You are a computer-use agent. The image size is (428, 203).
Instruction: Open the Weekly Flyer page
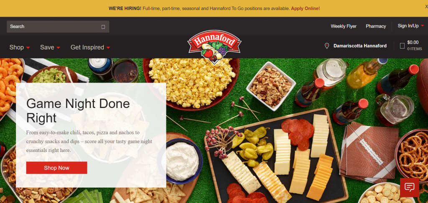(344, 26)
